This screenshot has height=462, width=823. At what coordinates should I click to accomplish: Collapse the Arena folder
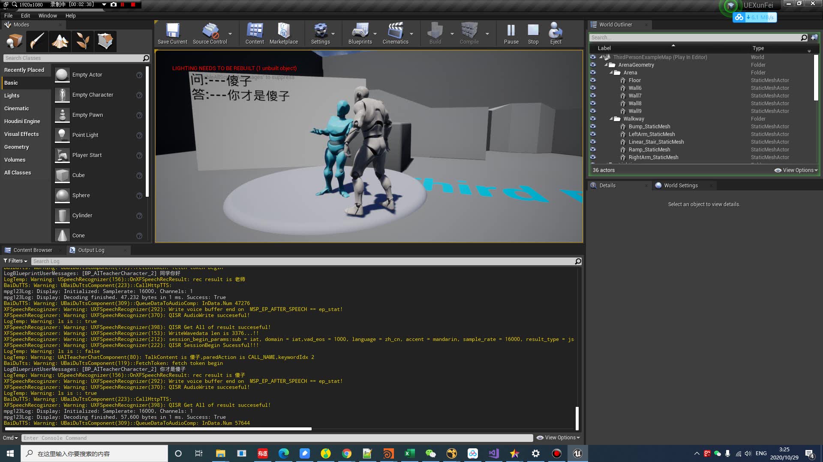click(x=611, y=73)
